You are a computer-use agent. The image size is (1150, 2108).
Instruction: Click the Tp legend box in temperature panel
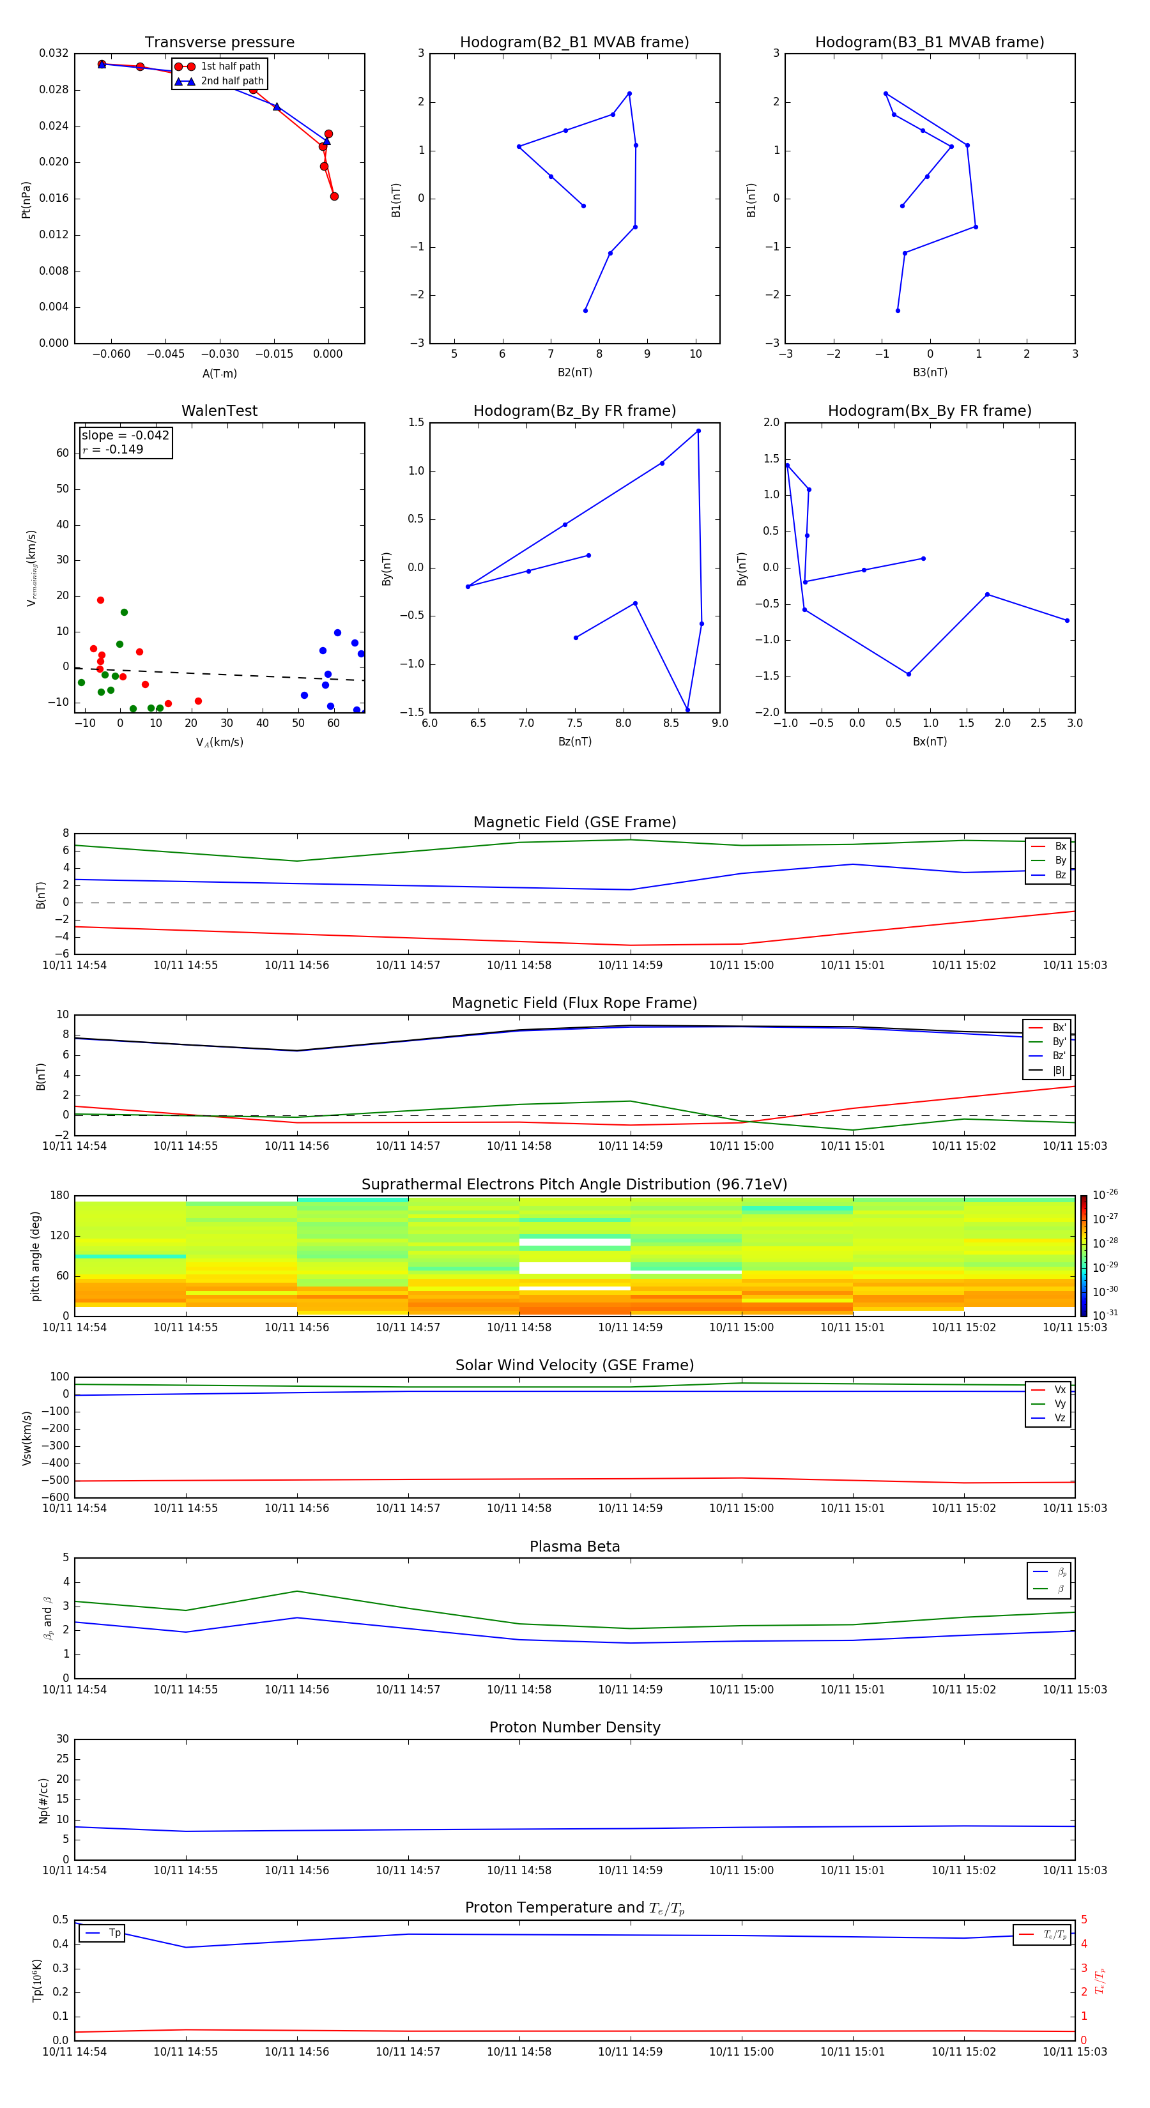(x=102, y=1933)
